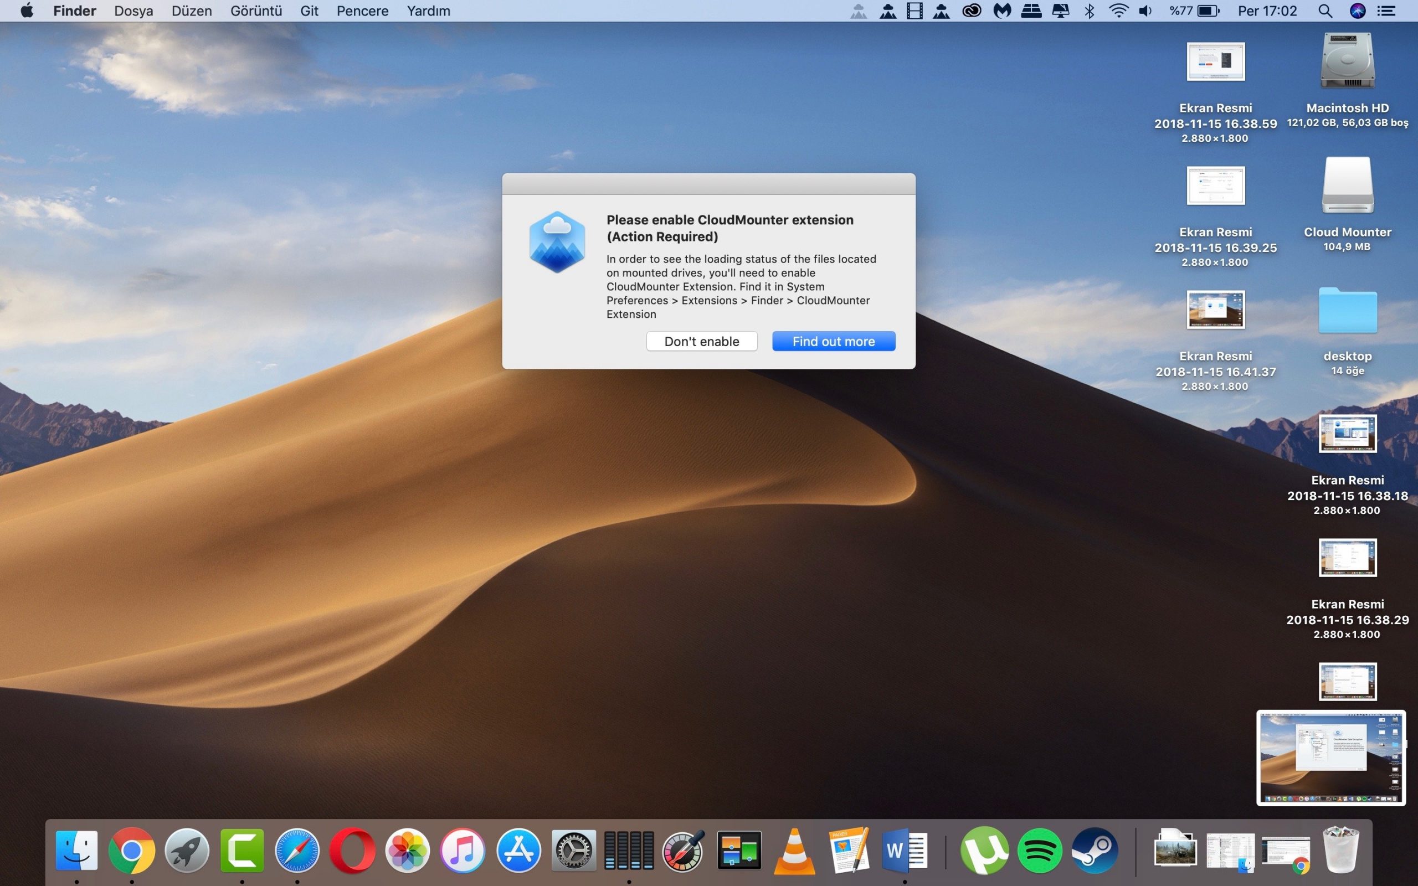Viewport: 1418px width, 886px height.
Task: Click the floating screenshot preview thumbnail
Action: click(x=1330, y=758)
